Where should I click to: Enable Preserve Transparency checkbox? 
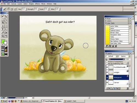[107, 62]
